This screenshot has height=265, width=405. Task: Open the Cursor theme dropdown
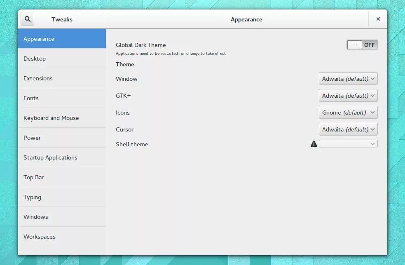pyautogui.click(x=348, y=129)
